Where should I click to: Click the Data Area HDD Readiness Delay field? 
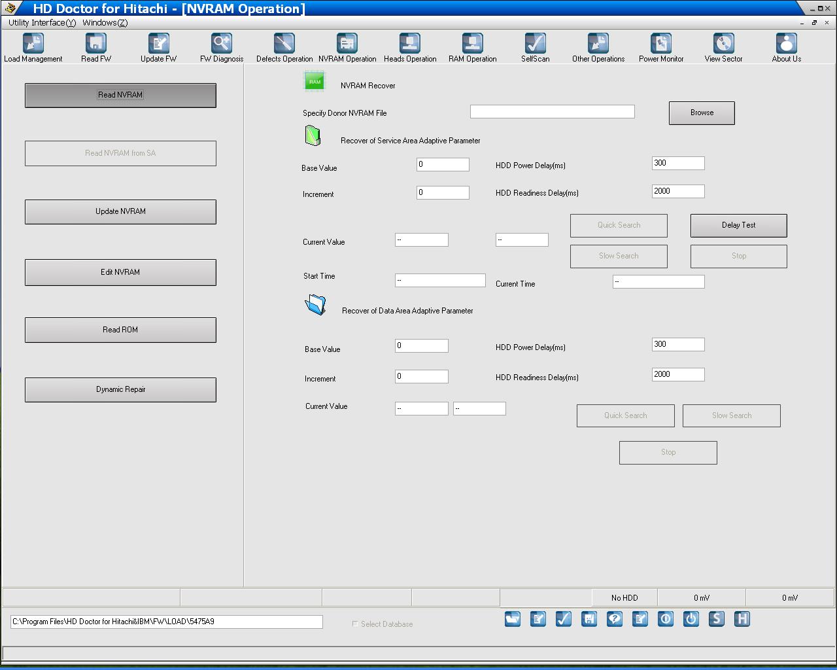678,374
